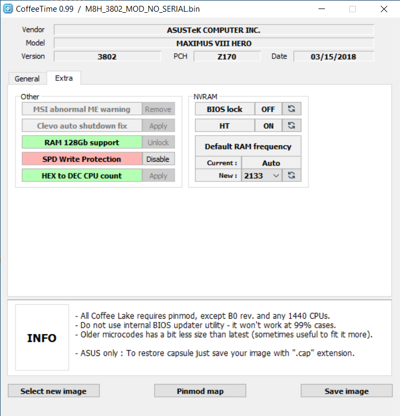
Task: Click the MSI abnormal ME warning label
Action: pyautogui.click(x=82, y=109)
